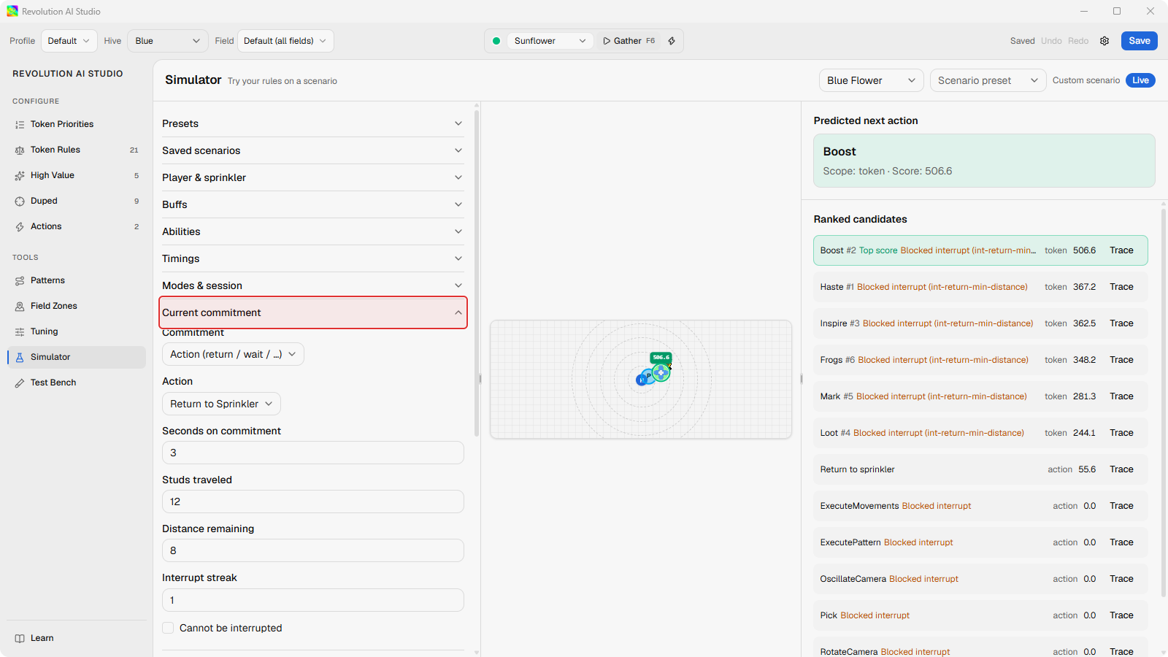
Task: Click the Save button
Action: coord(1139,41)
